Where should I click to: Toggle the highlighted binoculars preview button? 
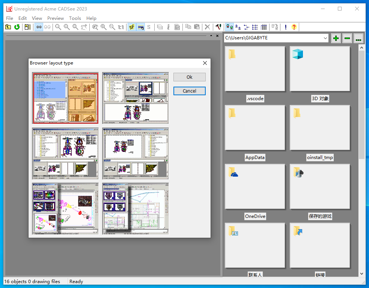click(x=39, y=27)
